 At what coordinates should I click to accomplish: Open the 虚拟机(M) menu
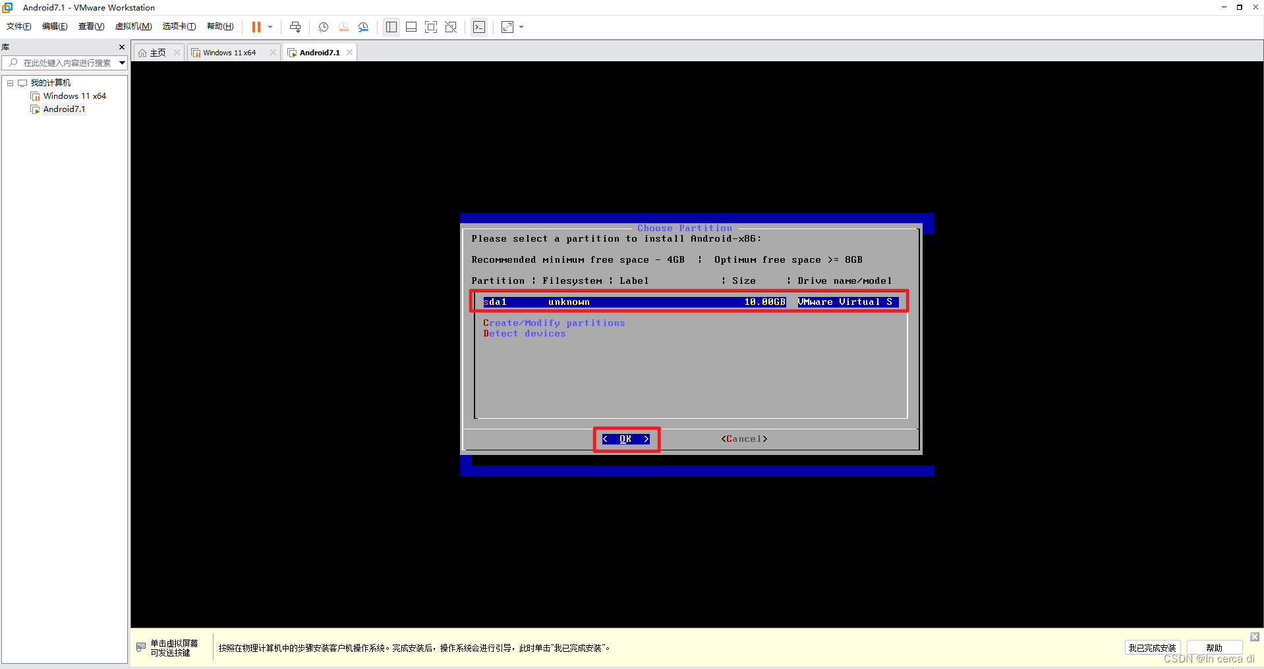(133, 26)
